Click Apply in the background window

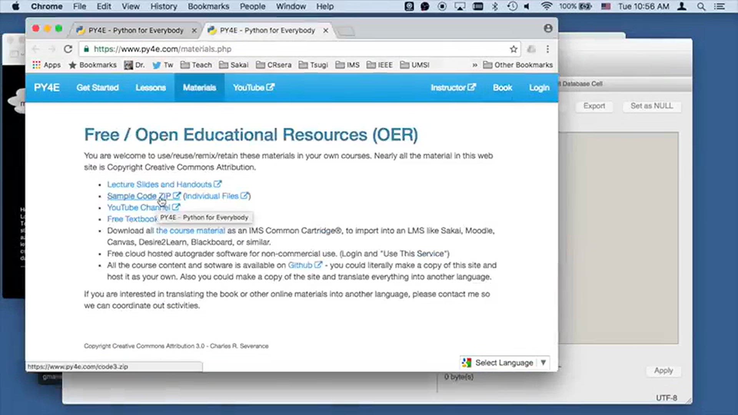coord(663,371)
